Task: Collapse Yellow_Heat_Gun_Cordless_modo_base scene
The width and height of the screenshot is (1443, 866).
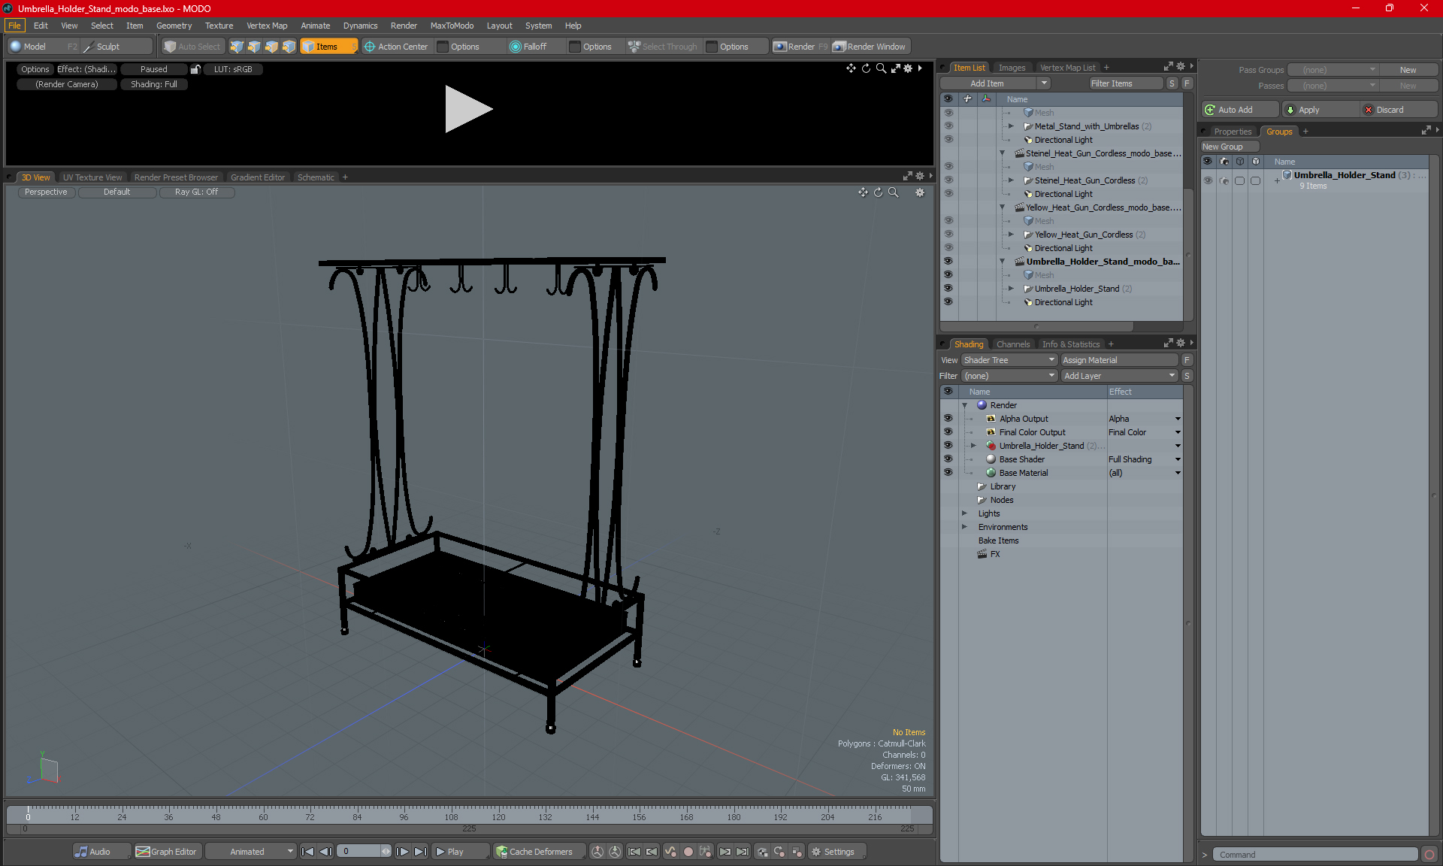Action: click(x=1002, y=207)
